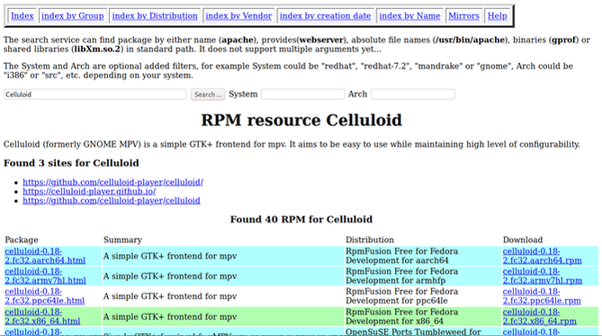The image size is (602, 336).
Task: Open celluloid-0.18-2.fc32.aarch64.html package page
Action: pos(45,256)
